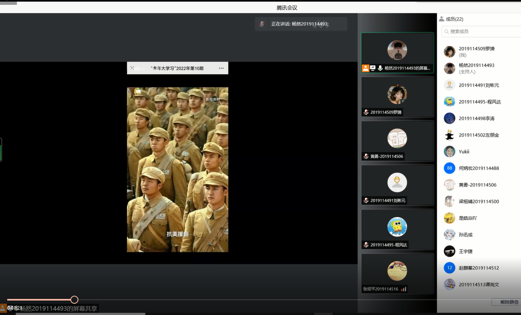Click the 成员(22) members header

pos(454,19)
